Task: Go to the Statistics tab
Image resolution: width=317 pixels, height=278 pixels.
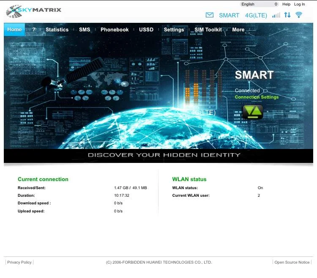Action: [57, 30]
